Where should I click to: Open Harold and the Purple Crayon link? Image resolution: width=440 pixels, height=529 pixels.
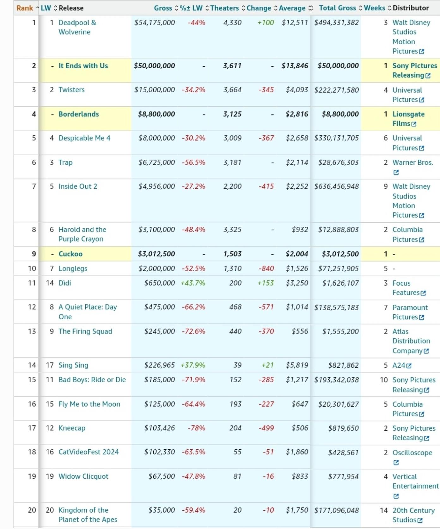[x=82, y=234]
